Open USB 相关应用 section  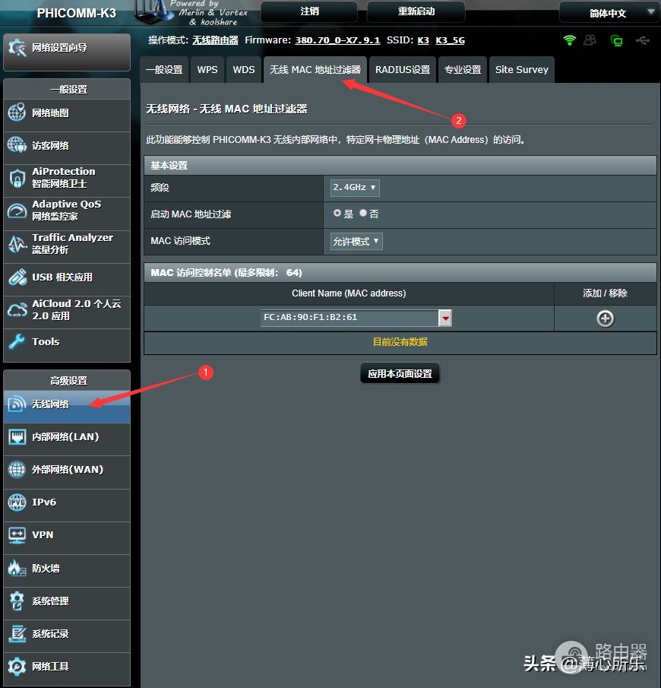tap(67, 277)
